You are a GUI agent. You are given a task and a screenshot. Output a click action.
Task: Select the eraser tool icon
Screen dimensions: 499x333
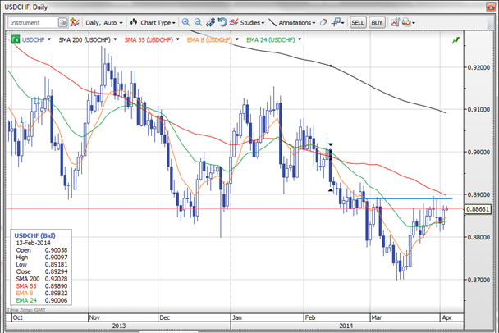(323, 22)
